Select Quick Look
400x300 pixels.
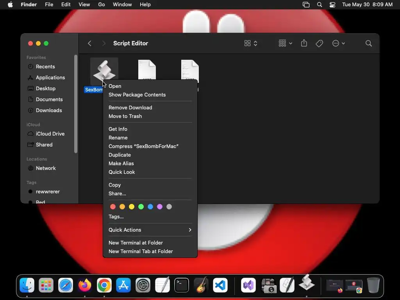(x=150, y=172)
